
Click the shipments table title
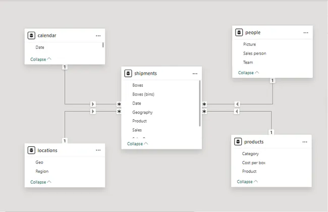point(146,73)
